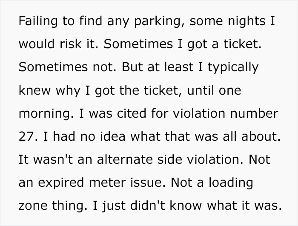298x226 pixels.
Task: Click the number "27" in the paragraph
Action: tap(26, 137)
